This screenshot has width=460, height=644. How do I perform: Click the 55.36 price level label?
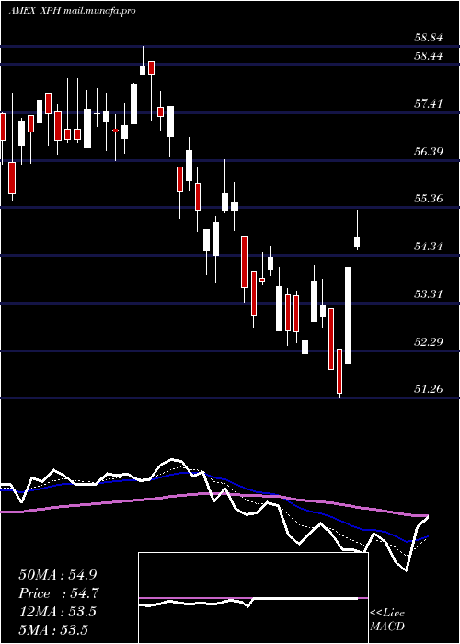coord(429,199)
